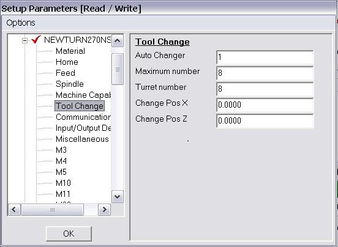Click the tree scroll up arrow
Screen dimensions: 338x247
(118, 40)
